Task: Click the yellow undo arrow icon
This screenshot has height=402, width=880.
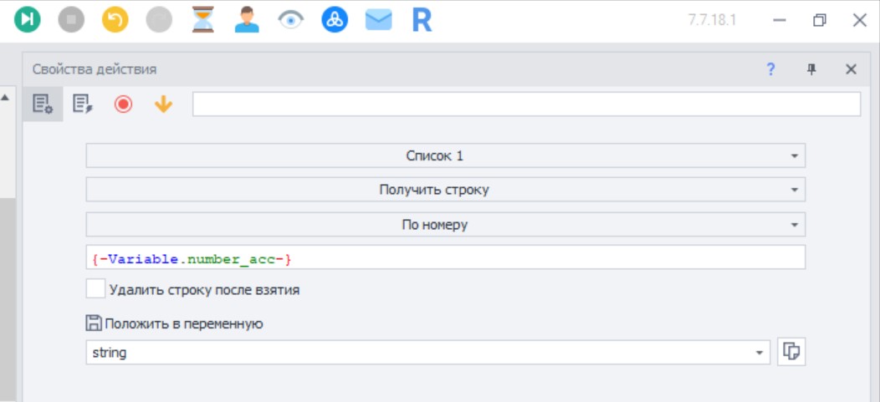Action: click(x=115, y=19)
